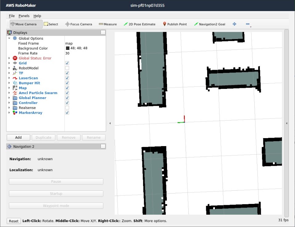Click the right side panel arrow handle
The height and width of the screenshot is (227, 295).
pyautogui.click(x=287, y=123)
